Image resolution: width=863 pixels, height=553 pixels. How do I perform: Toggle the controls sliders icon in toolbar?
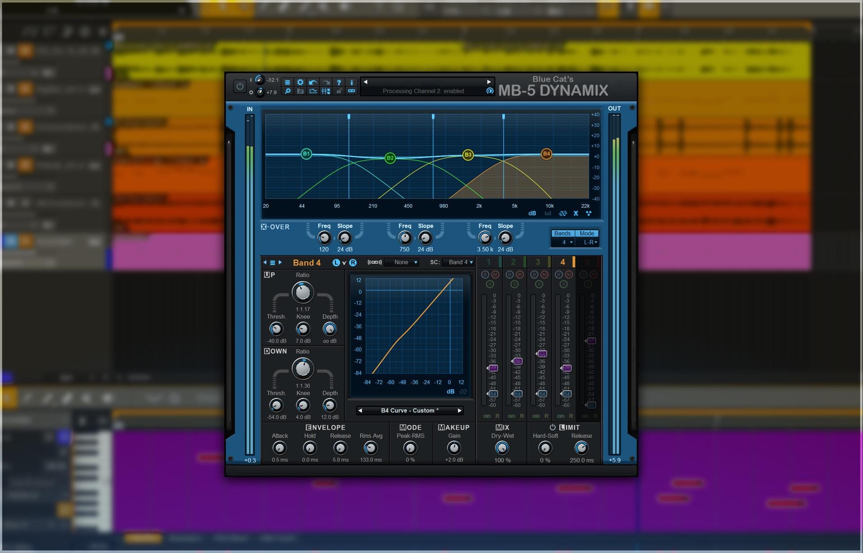(326, 91)
